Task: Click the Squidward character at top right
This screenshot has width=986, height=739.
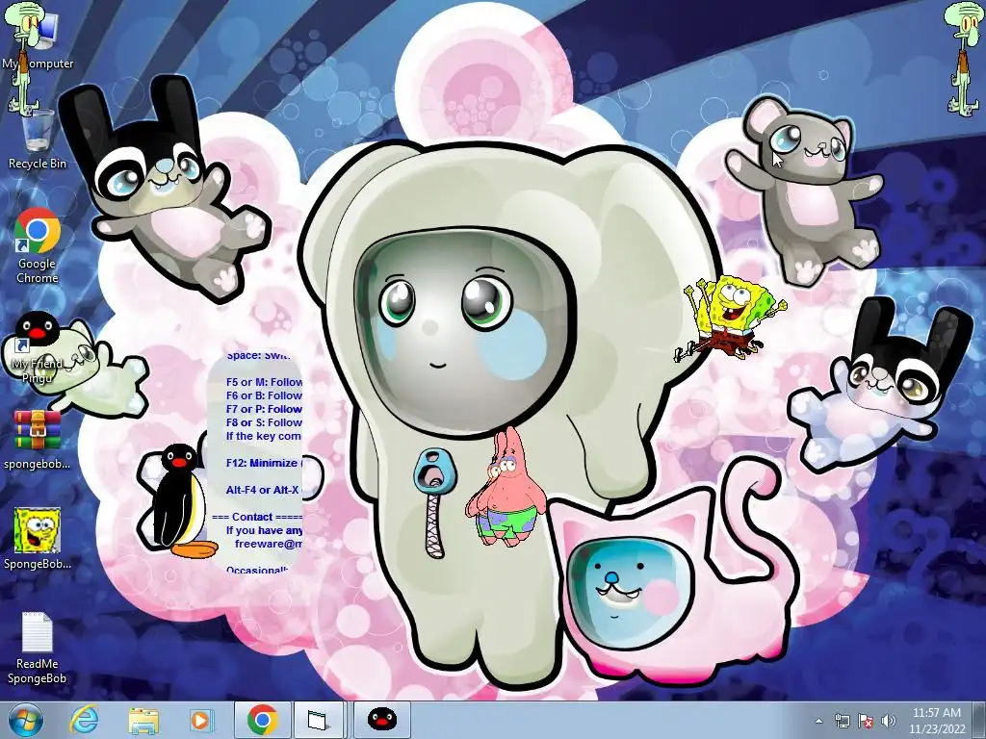Action: coord(965,58)
